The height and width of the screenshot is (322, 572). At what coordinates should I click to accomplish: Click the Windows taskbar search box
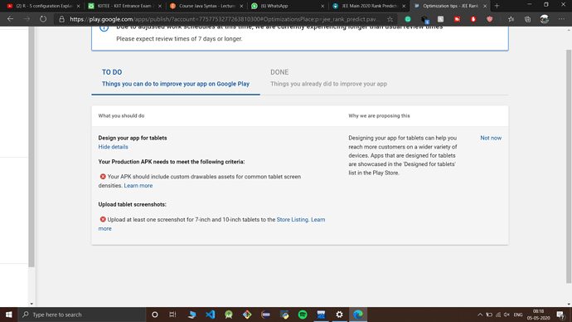pos(82,315)
